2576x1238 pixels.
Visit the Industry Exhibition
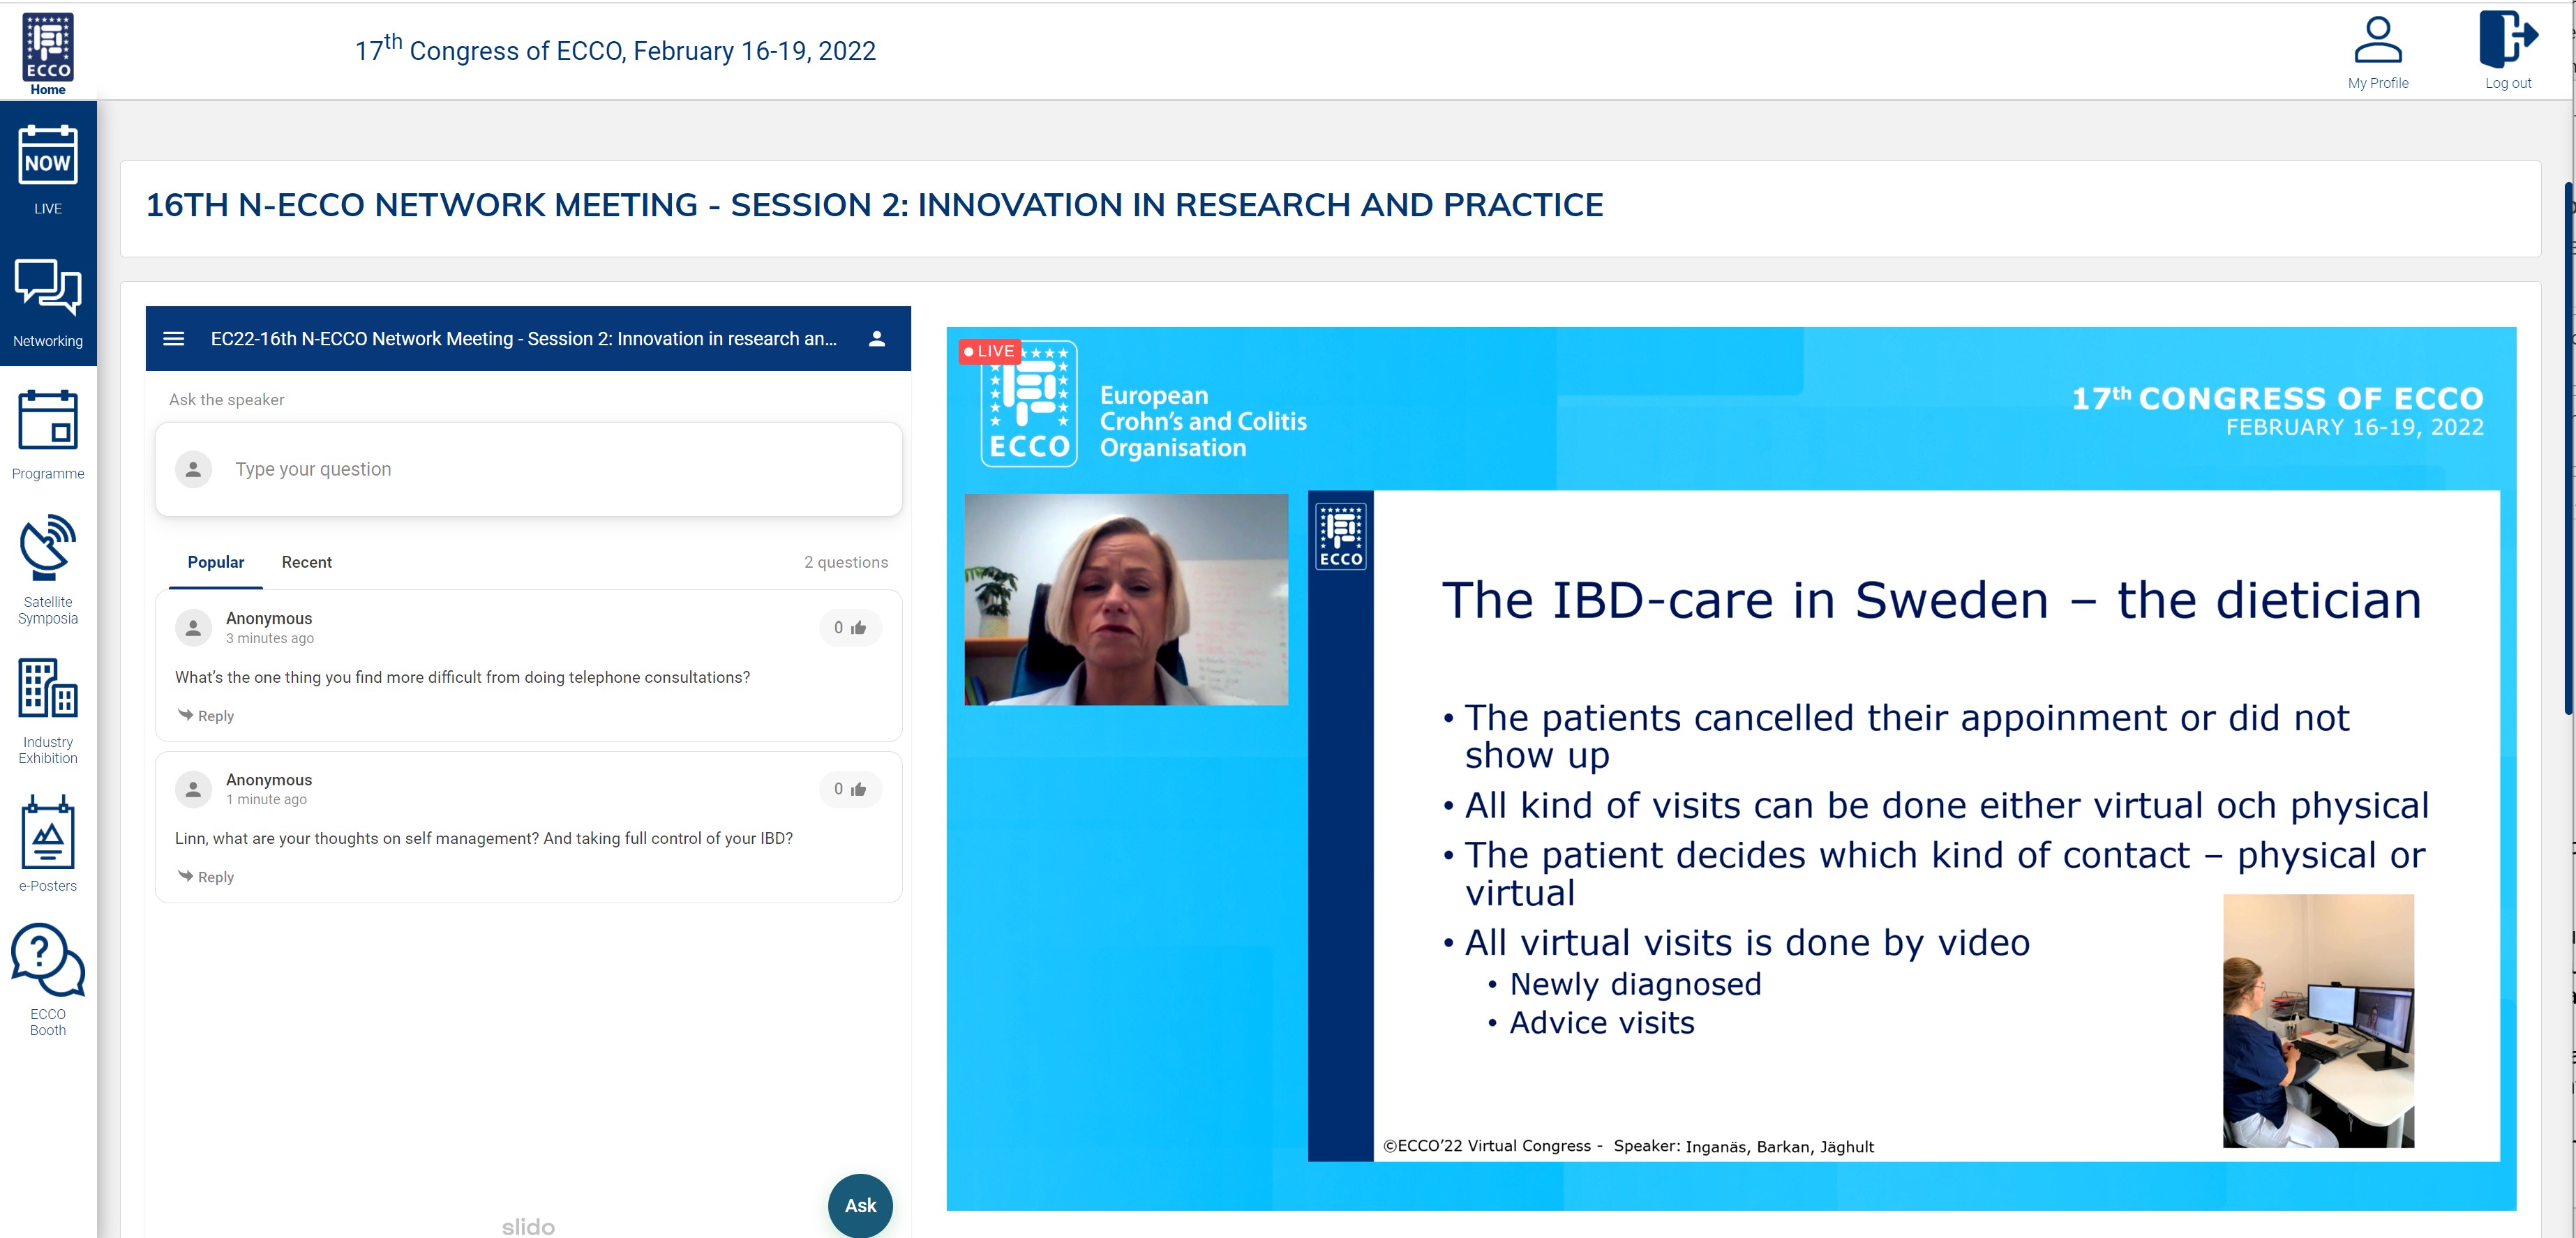coord(48,711)
